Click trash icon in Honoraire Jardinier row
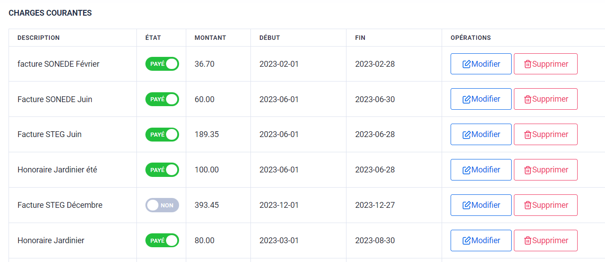 tap(528, 241)
